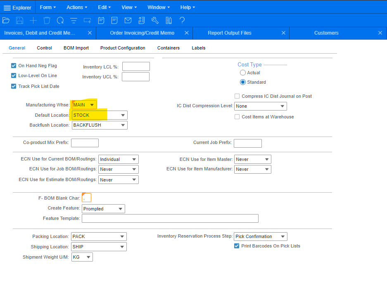Click the Feature Template input field
Viewport: 387px width, 290px height.
pos(170,219)
